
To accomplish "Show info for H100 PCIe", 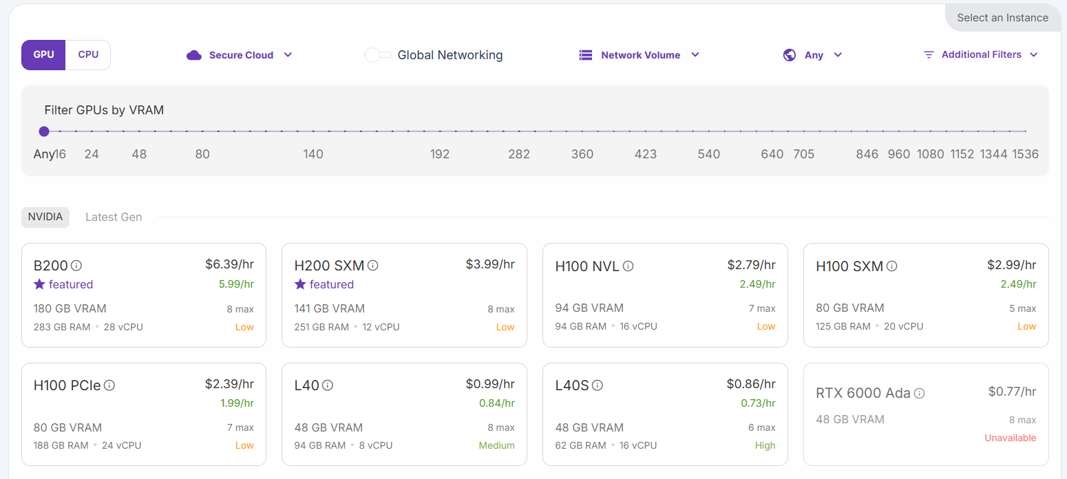I will pyautogui.click(x=109, y=385).
